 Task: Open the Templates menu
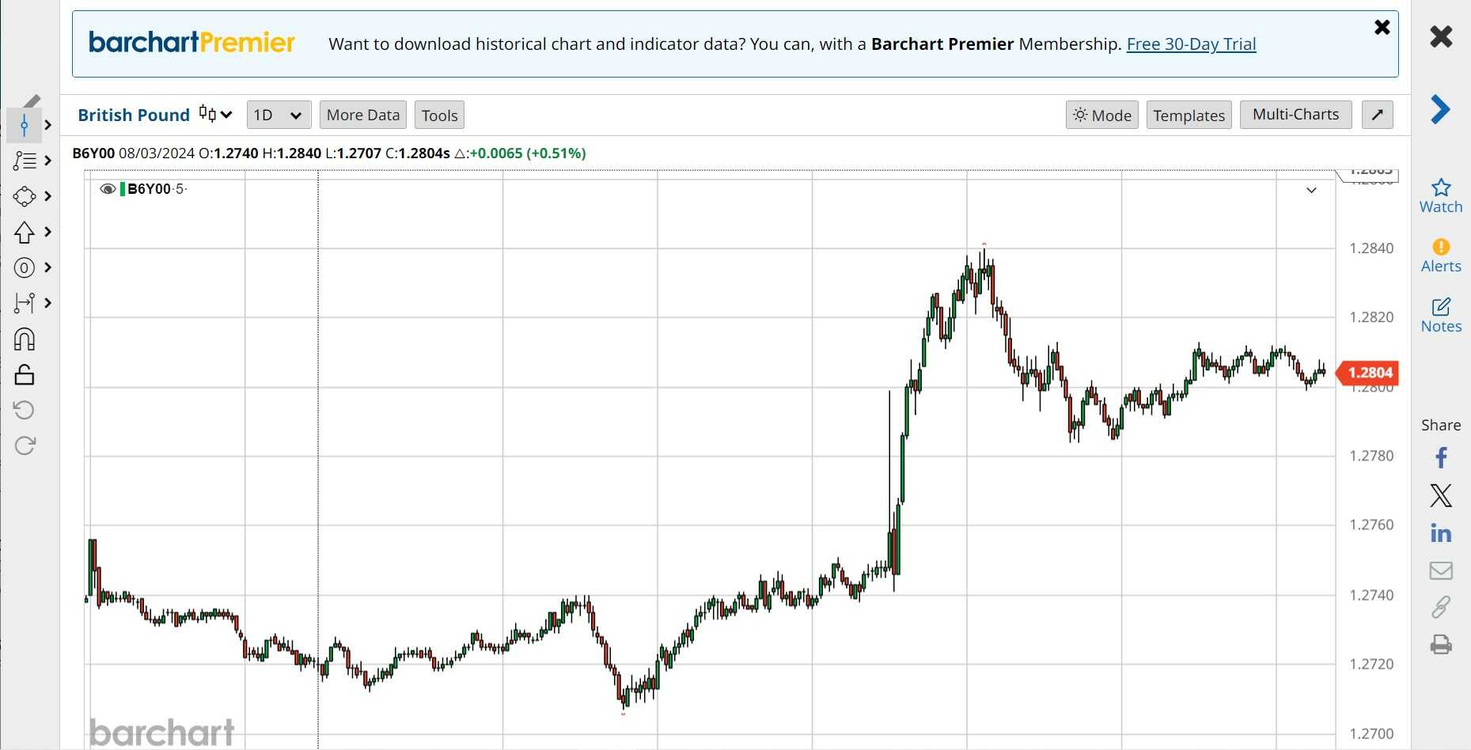tap(1189, 116)
